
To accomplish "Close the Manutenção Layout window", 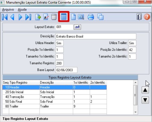I will point(145,2).
